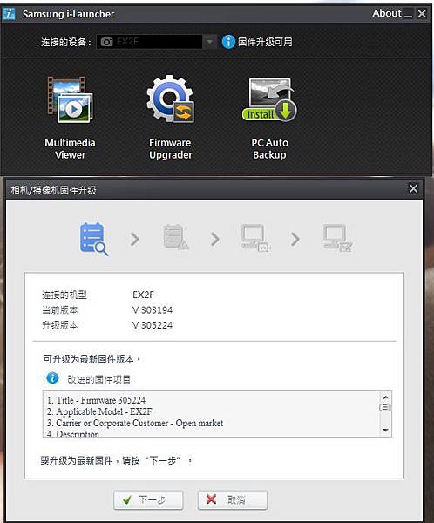
Task: Click the 下一步 next button
Action: [148, 500]
